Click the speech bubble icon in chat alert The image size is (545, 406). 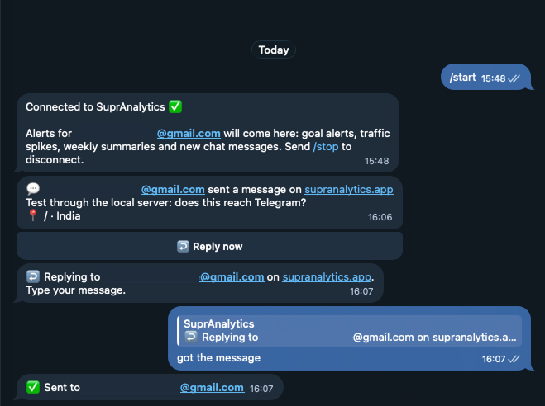[x=33, y=189]
